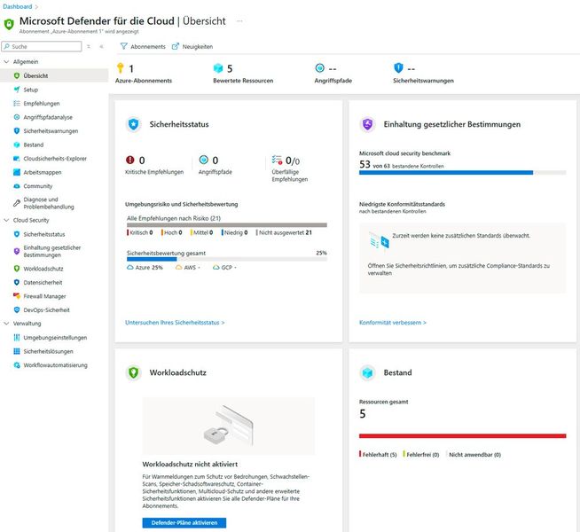This screenshot has width=580, height=532.
Task: Open Umgebungseinstellungen in the sidebar
Action: tap(54, 338)
